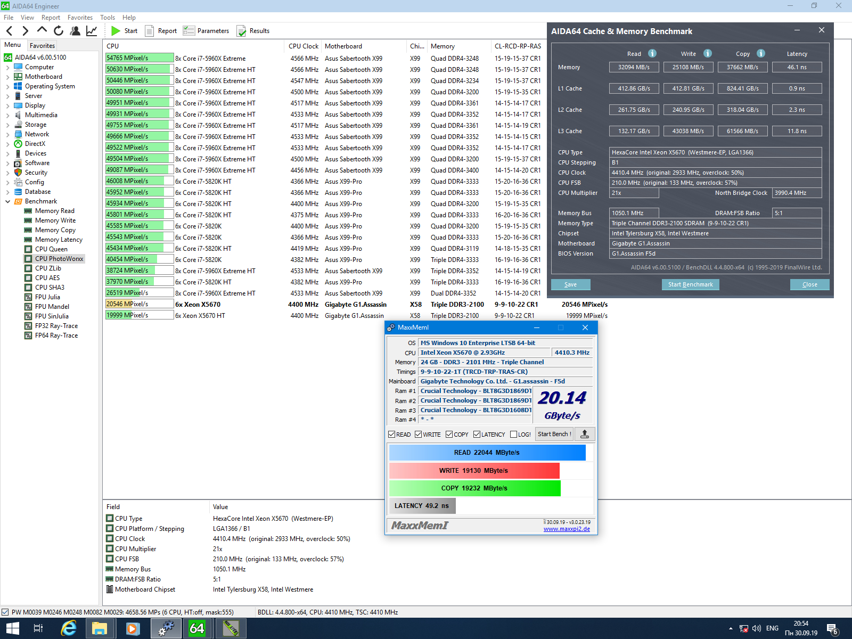Click the Write info icon in benchmark dialog

tap(708, 53)
